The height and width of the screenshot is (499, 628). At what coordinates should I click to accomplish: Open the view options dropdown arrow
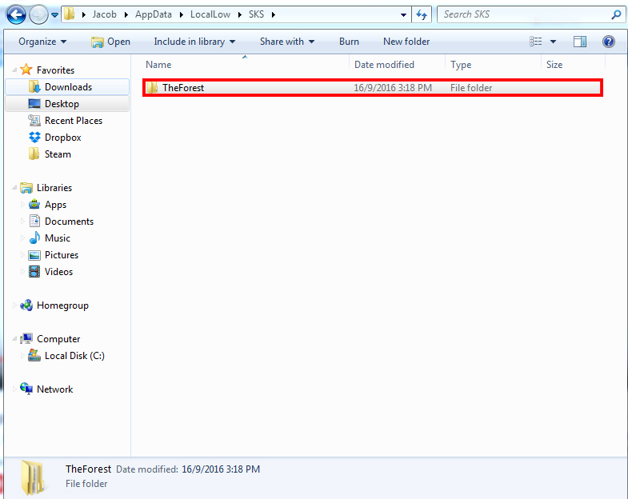(553, 42)
